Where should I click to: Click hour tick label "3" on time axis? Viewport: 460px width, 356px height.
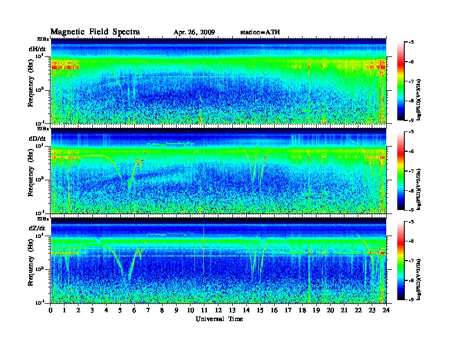tap(93, 311)
